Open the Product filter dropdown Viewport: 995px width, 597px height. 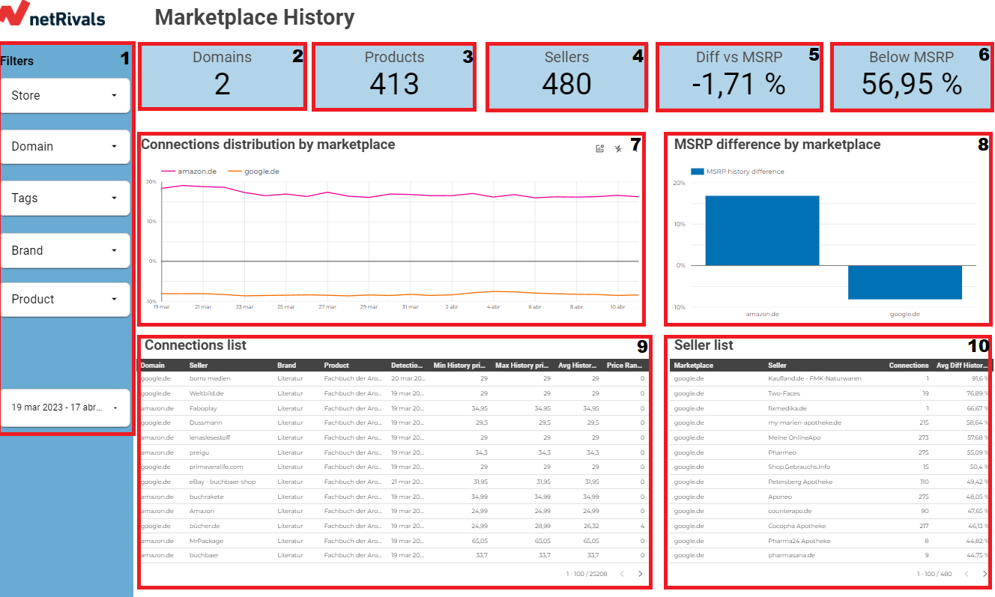[65, 300]
